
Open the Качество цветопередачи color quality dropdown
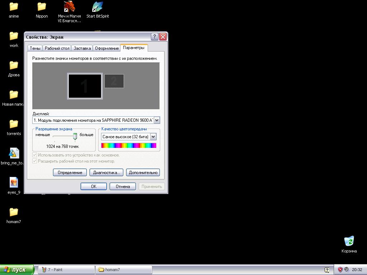[x=153, y=137]
